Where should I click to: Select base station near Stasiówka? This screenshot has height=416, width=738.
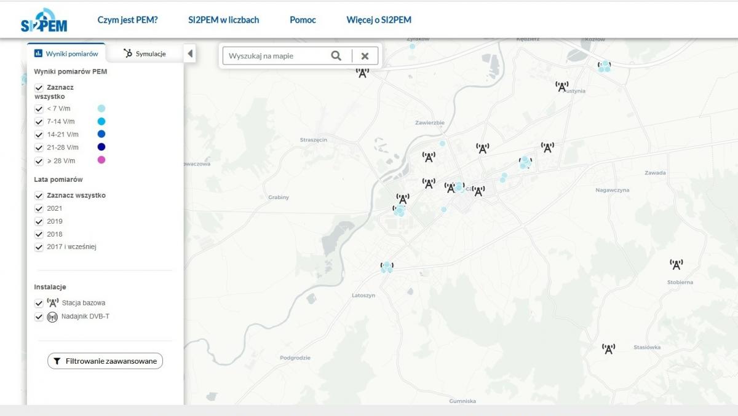pyautogui.click(x=608, y=349)
